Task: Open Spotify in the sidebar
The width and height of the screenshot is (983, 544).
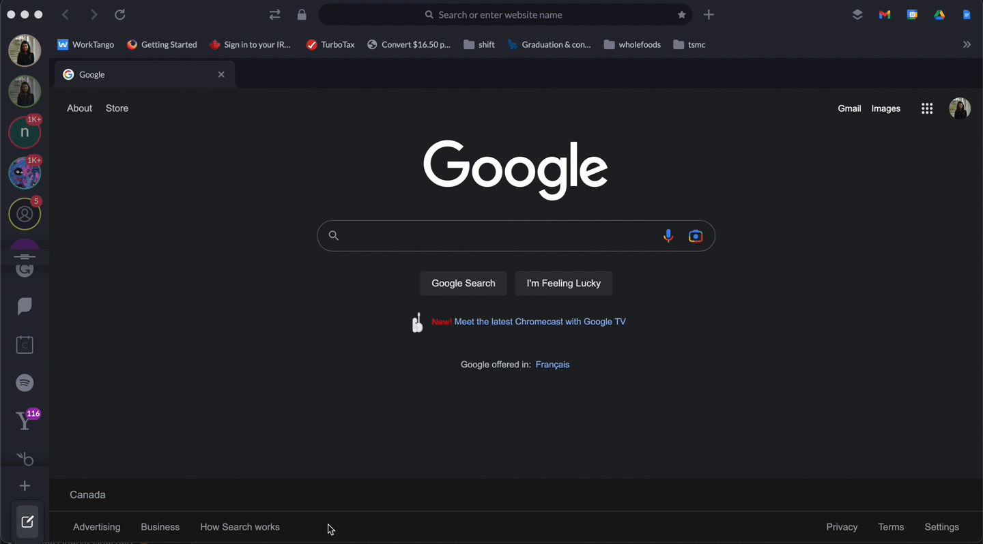Action: pyautogui.click(x=25, y=383)
